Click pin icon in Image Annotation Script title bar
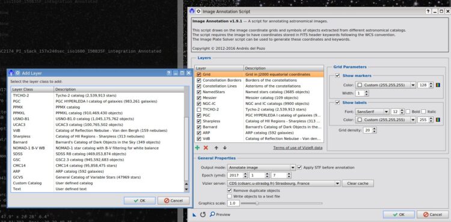This screenshot has width=451, height=222. (198, 11)
